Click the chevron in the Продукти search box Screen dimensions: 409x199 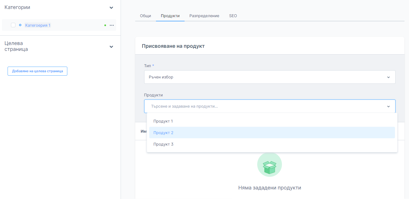coord(389,107)
